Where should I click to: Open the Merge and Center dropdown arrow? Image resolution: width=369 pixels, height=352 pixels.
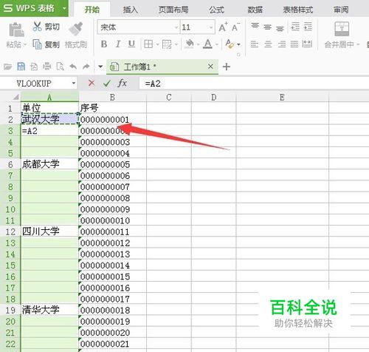tap(358, 44)
